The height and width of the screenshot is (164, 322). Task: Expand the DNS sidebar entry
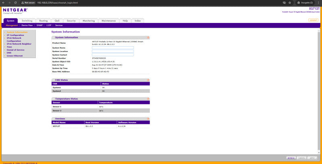[9, 53]
